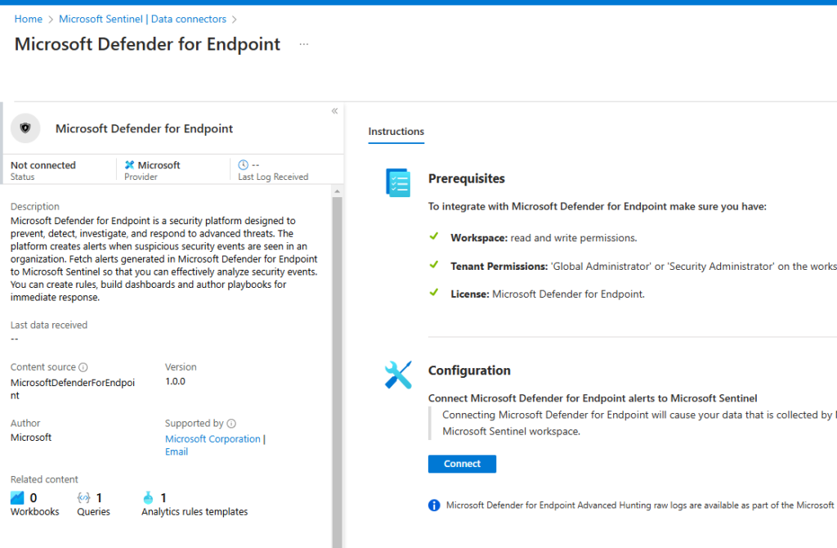Open the Email support link
The width and height of the screenshot is (837, 548).
(177, 451)
